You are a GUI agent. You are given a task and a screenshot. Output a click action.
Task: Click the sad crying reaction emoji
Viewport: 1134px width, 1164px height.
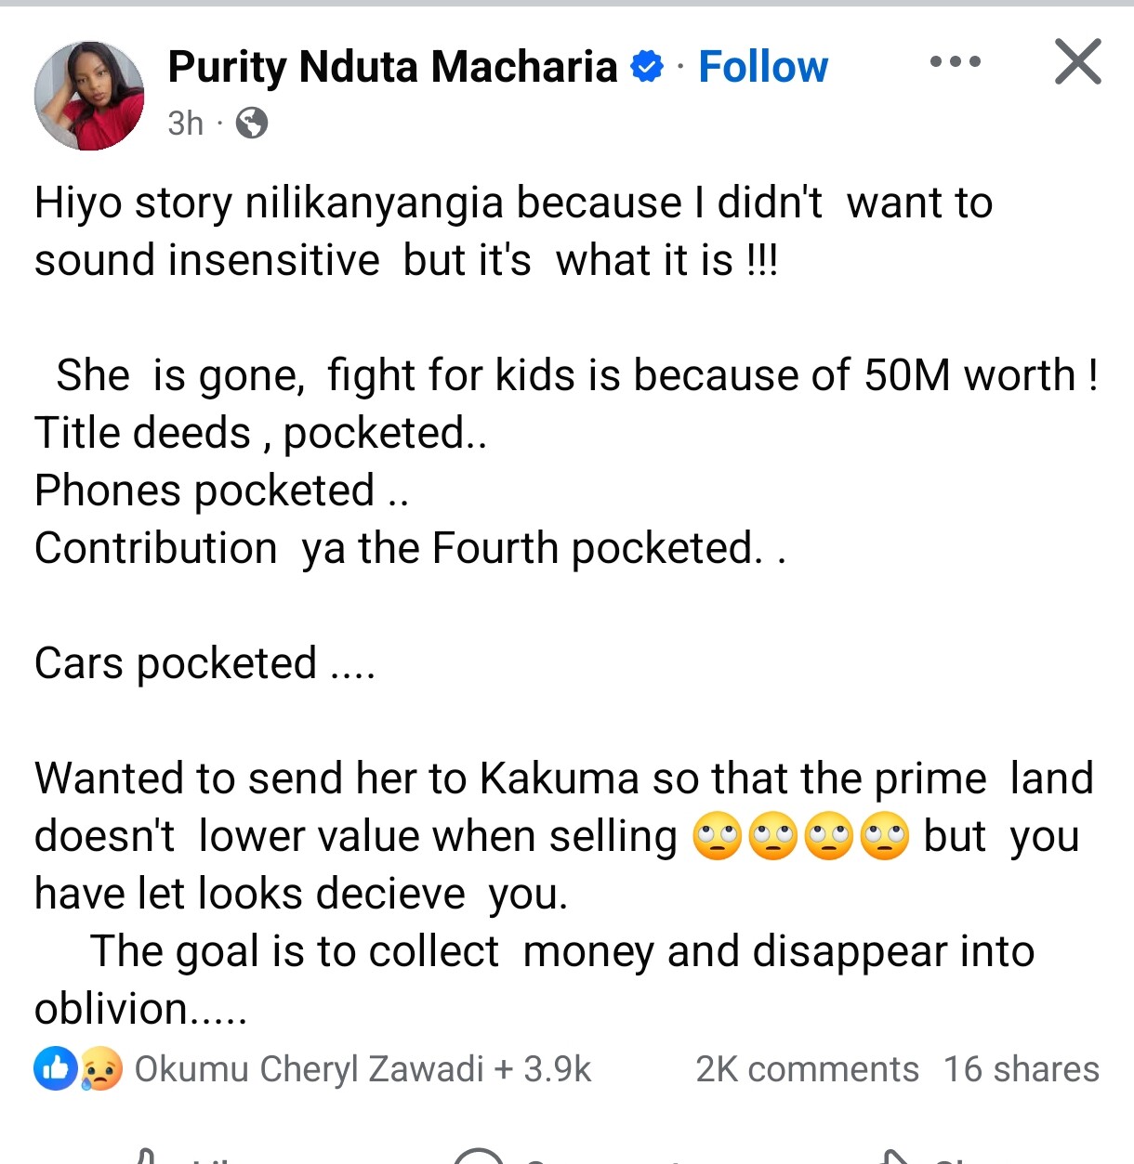100,1069
